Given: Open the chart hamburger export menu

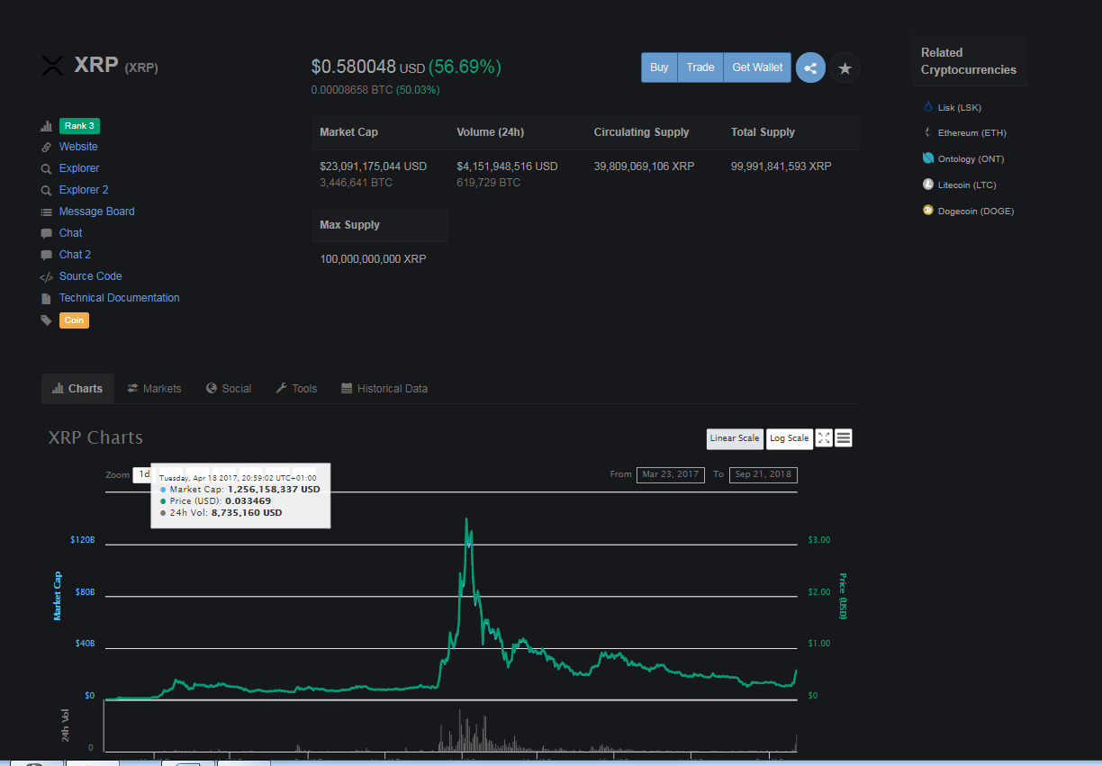Looking at the screenshot, I should coord(844,438).
